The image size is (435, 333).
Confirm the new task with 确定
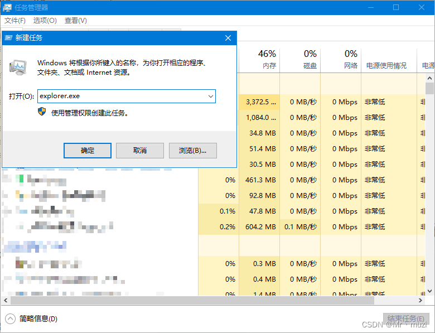[x=88, y=151]
